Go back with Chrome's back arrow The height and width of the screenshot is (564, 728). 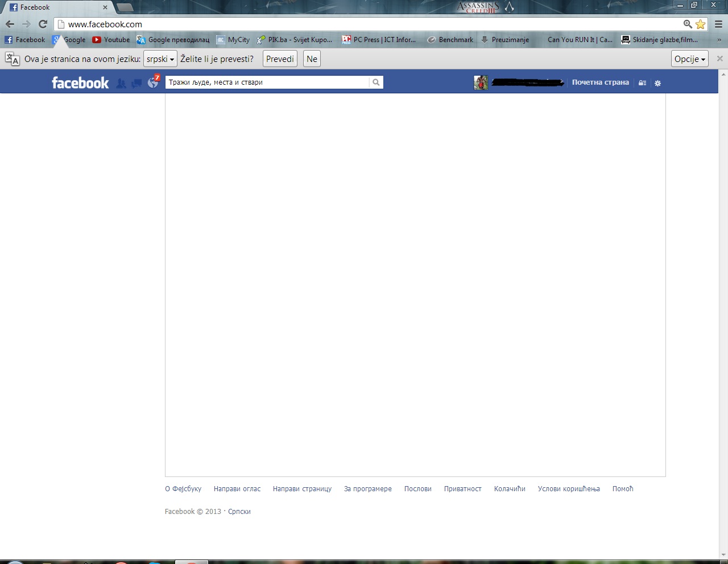[10, 24]
